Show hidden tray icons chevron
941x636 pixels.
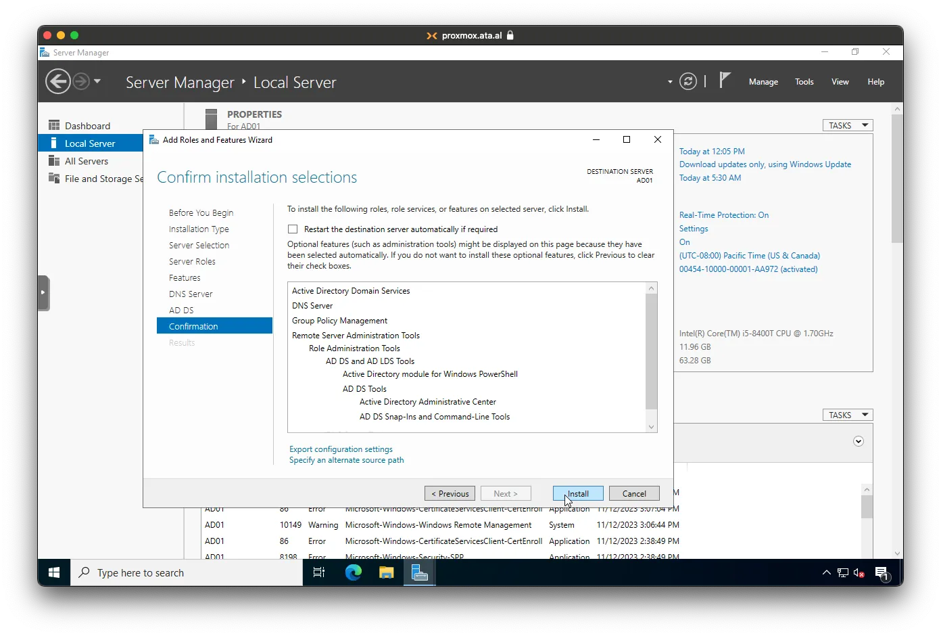[x=826, y=572]
